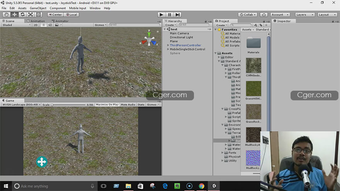340x191 pixels.
Task: Select the Move tool
Action: [14, 15]
